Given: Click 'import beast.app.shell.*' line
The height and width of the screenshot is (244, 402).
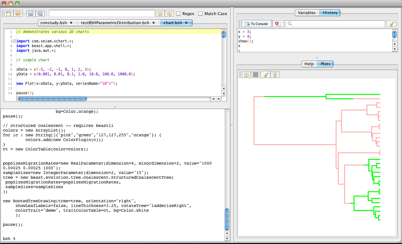Looking at the screenshot, I should [44, 46].
